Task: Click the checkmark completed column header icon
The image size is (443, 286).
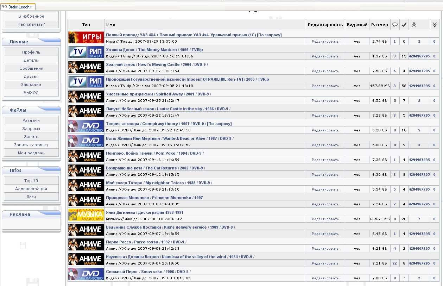Action: click(404, 25)
